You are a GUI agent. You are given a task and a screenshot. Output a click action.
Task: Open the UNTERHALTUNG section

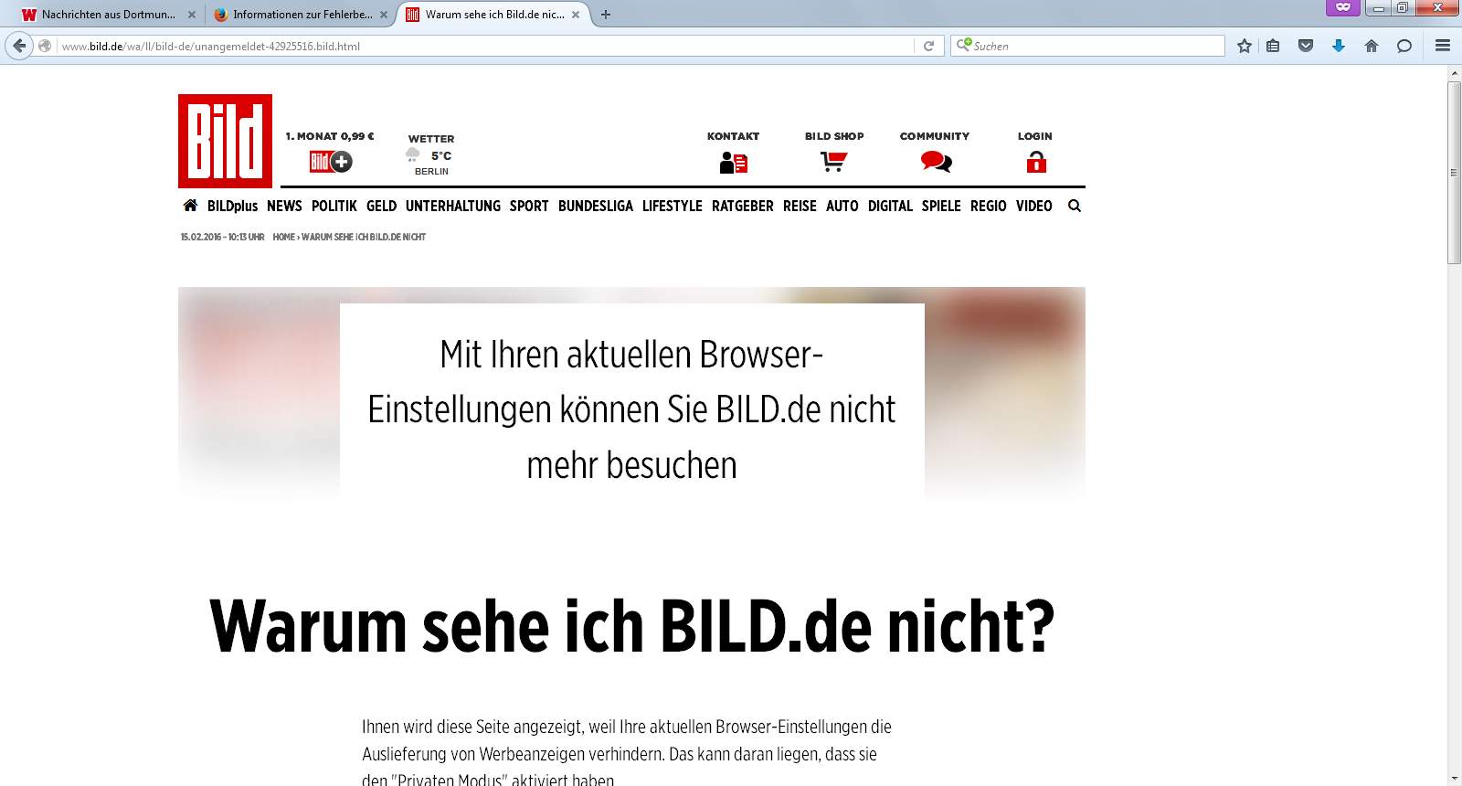pos(453,207)
